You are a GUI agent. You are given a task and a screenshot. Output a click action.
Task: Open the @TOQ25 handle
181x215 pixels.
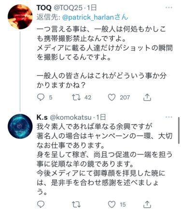[69, 8]
